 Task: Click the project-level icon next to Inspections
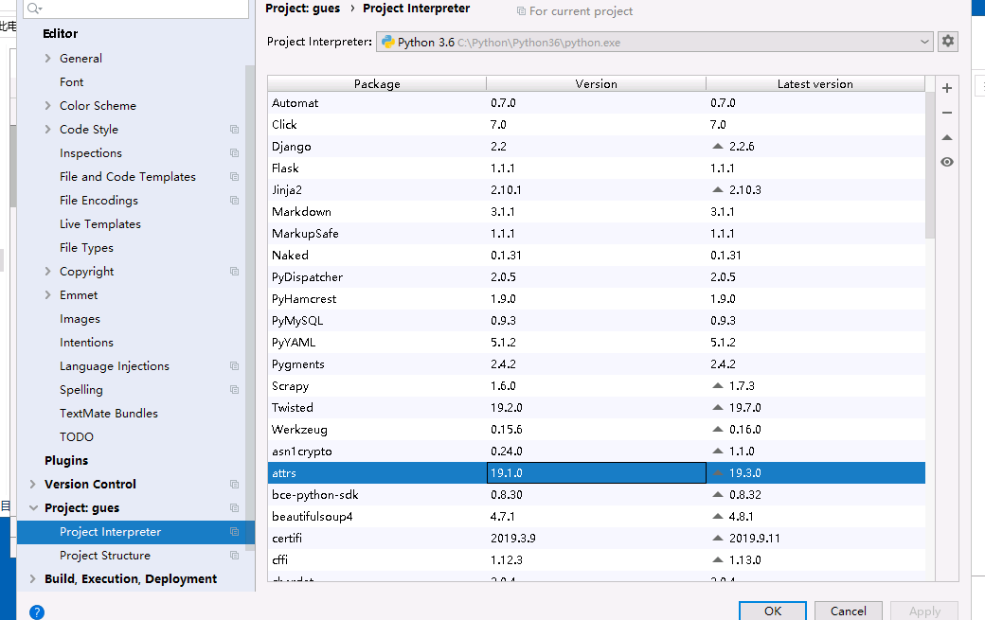[x=234, y=153]
